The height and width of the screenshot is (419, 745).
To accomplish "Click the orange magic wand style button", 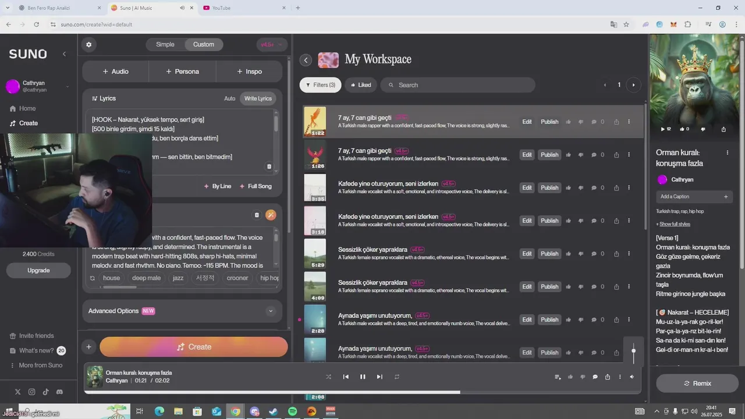I will [x=271, y=215].
